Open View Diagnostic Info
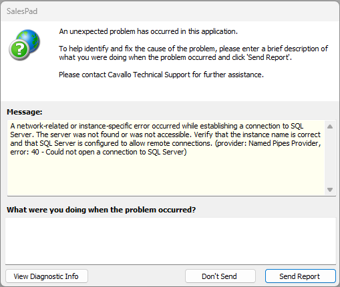Viewport: 340px width, 287px height. 47,276
